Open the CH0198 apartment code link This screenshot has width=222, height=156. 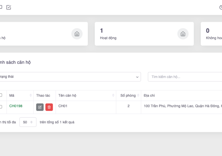[16, 106]
